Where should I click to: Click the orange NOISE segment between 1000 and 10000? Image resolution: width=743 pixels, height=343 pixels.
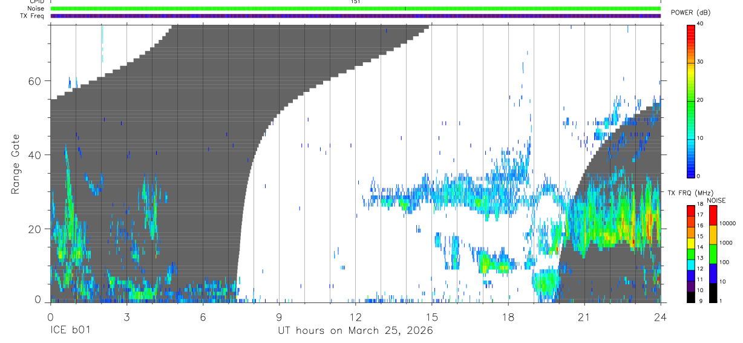[x=713, y=234]
